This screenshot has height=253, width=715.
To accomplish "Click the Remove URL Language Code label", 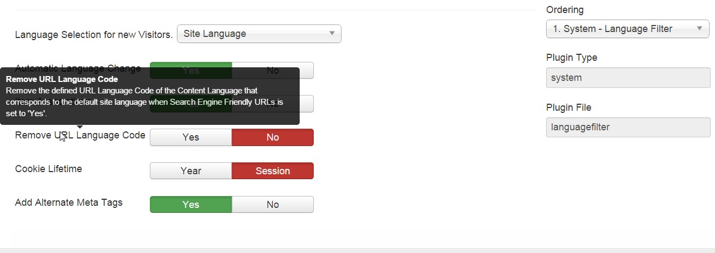I will [80, 135].
